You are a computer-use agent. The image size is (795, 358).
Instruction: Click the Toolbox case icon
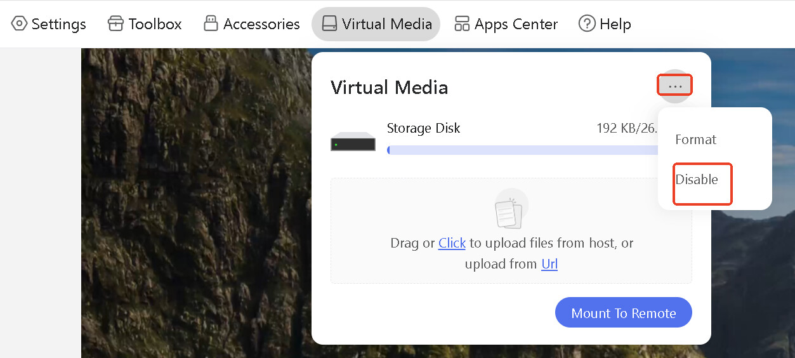tap(115, 24)
